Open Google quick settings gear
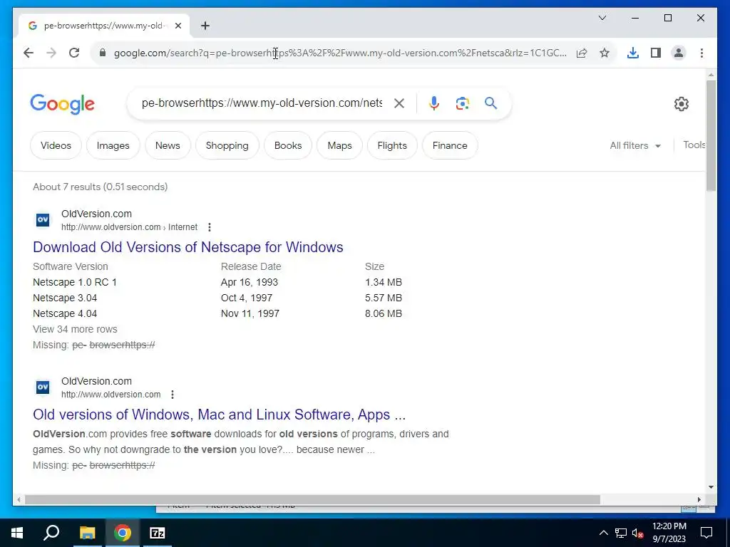Screen dimensions: 730x547 coord(681,104)
